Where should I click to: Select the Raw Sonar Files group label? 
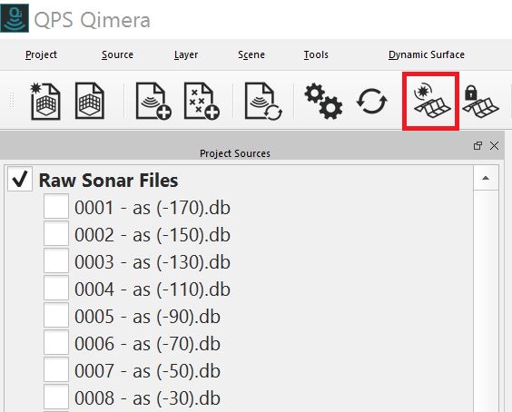click(x=108, y=181)
